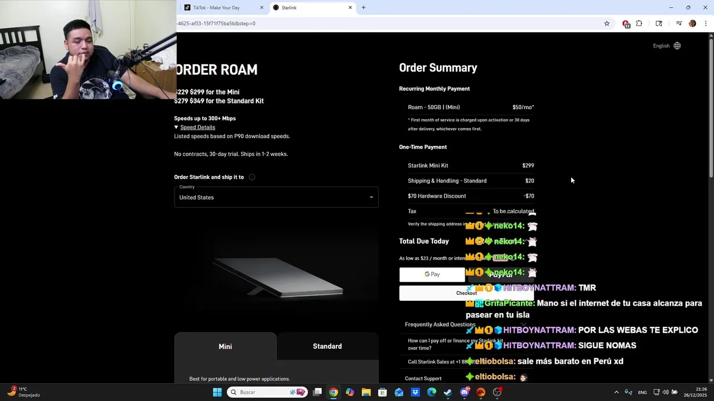Open Copilot from the taskbar

tap(350, 392)
